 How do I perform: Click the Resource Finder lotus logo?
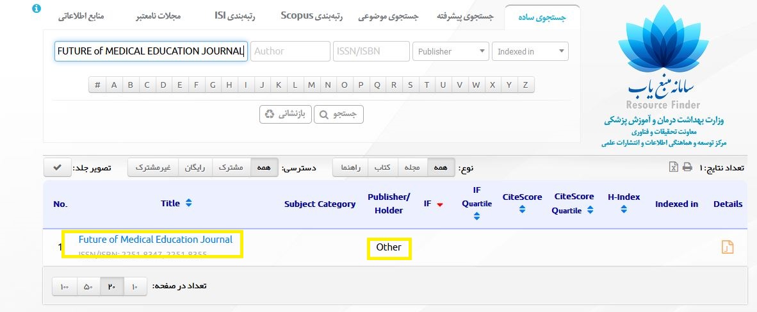coord(663,54)
